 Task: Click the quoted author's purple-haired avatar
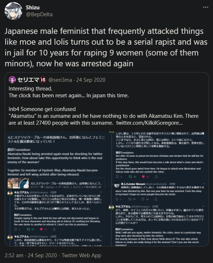tap(12, 80)
